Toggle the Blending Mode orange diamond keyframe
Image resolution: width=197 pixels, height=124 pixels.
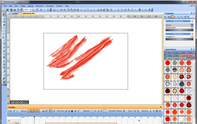pos(192,21)
